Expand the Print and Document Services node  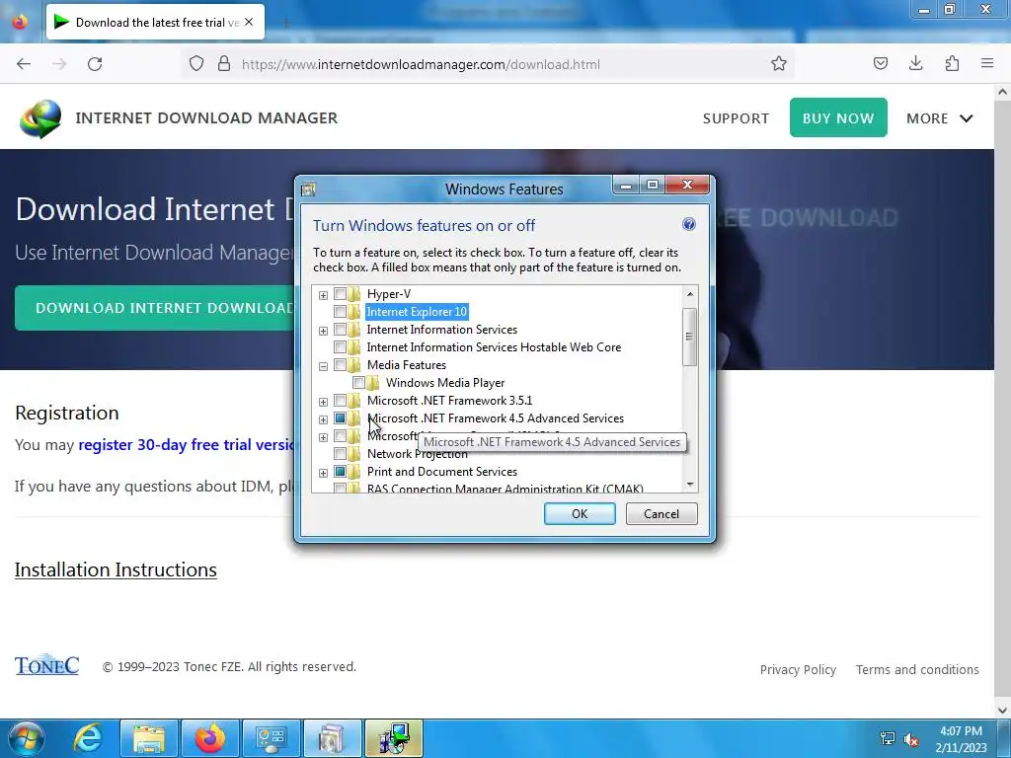click(323, 473)
